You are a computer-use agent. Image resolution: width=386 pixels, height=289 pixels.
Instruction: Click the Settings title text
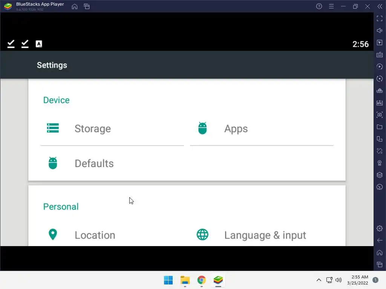[52, 65]
